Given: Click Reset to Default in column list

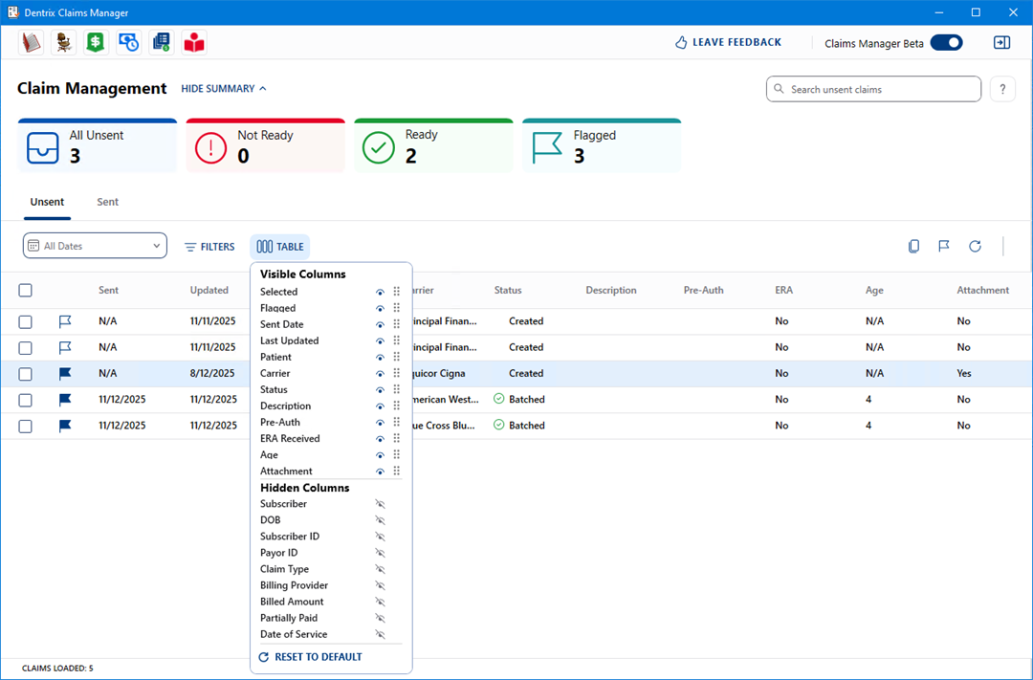Looking at the screenshot, I should (311, 657).
